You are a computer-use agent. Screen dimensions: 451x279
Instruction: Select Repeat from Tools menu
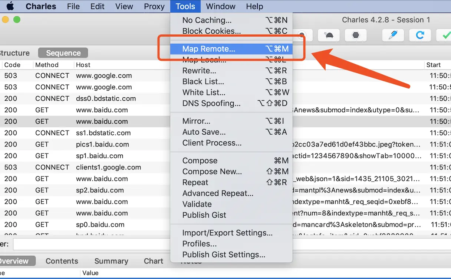[231, 182]
